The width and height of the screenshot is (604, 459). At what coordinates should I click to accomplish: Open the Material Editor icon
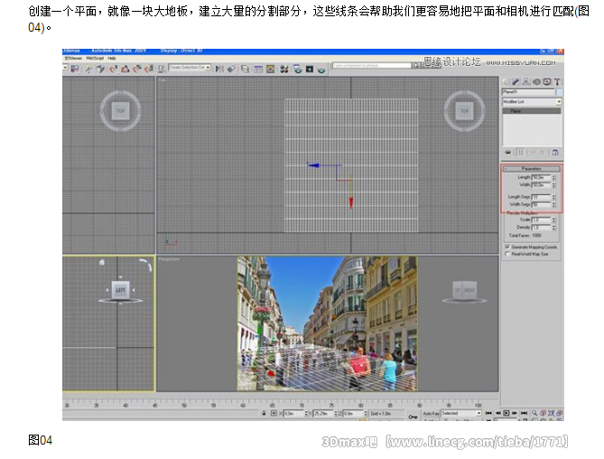(284, 69)
